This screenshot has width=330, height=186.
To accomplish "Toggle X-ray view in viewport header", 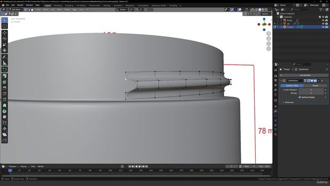I will pyautogui.click(x=252, y=10).
